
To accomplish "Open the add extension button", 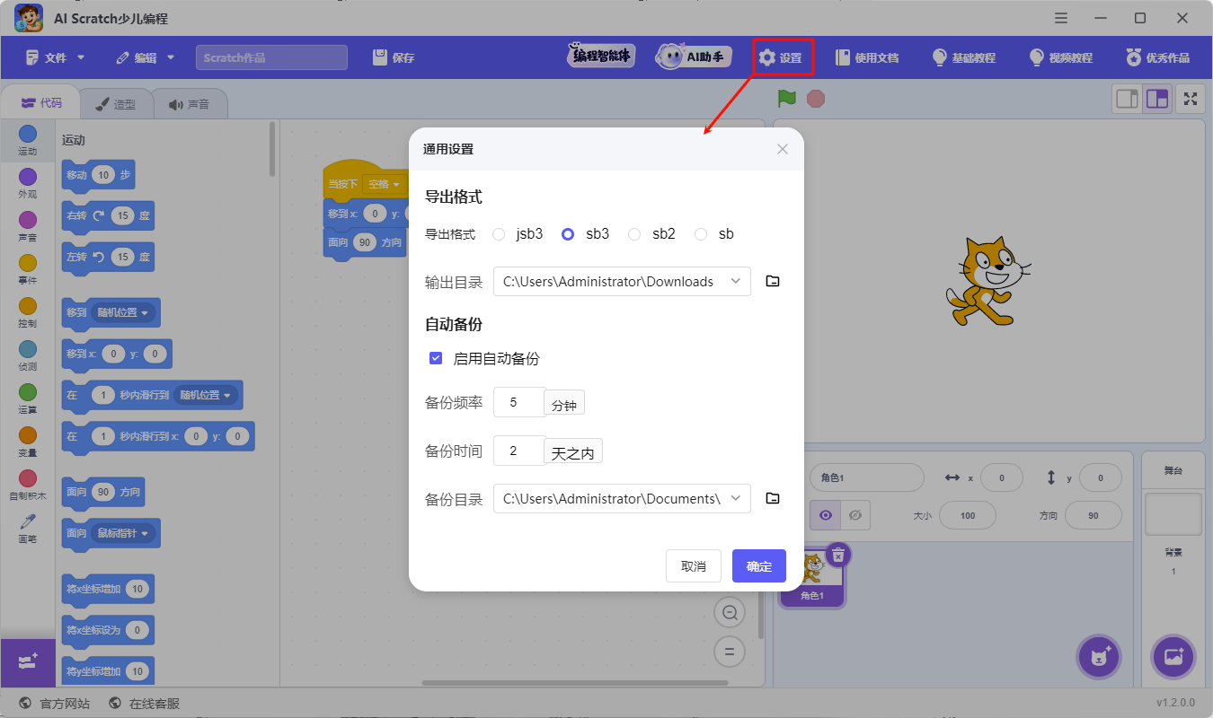I will click(x=27, y=662).
